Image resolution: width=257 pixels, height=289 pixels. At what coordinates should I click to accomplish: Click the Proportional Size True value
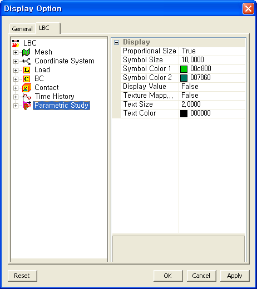point(189,51)
